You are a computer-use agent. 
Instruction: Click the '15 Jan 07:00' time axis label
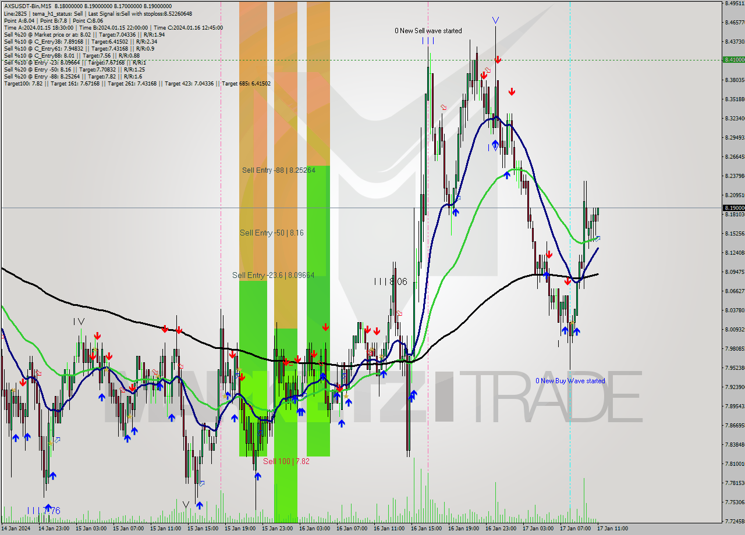[x=127, y=529]
